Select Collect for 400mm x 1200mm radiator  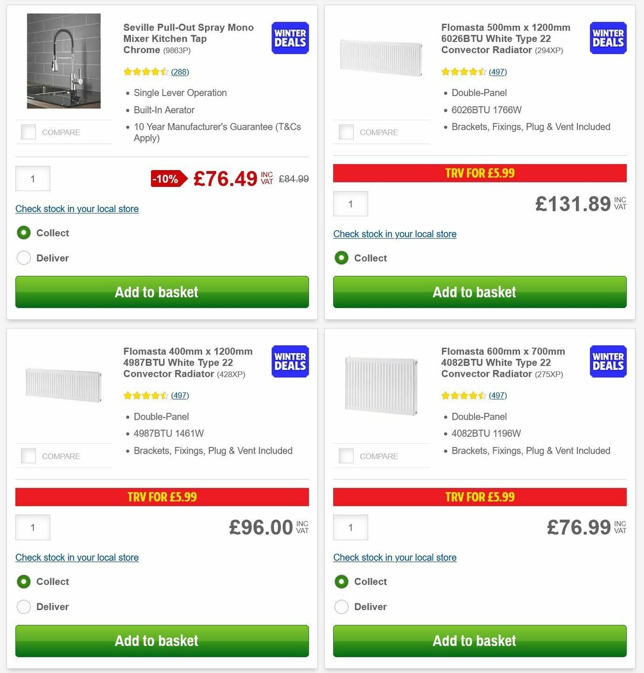tap(24, 582)
